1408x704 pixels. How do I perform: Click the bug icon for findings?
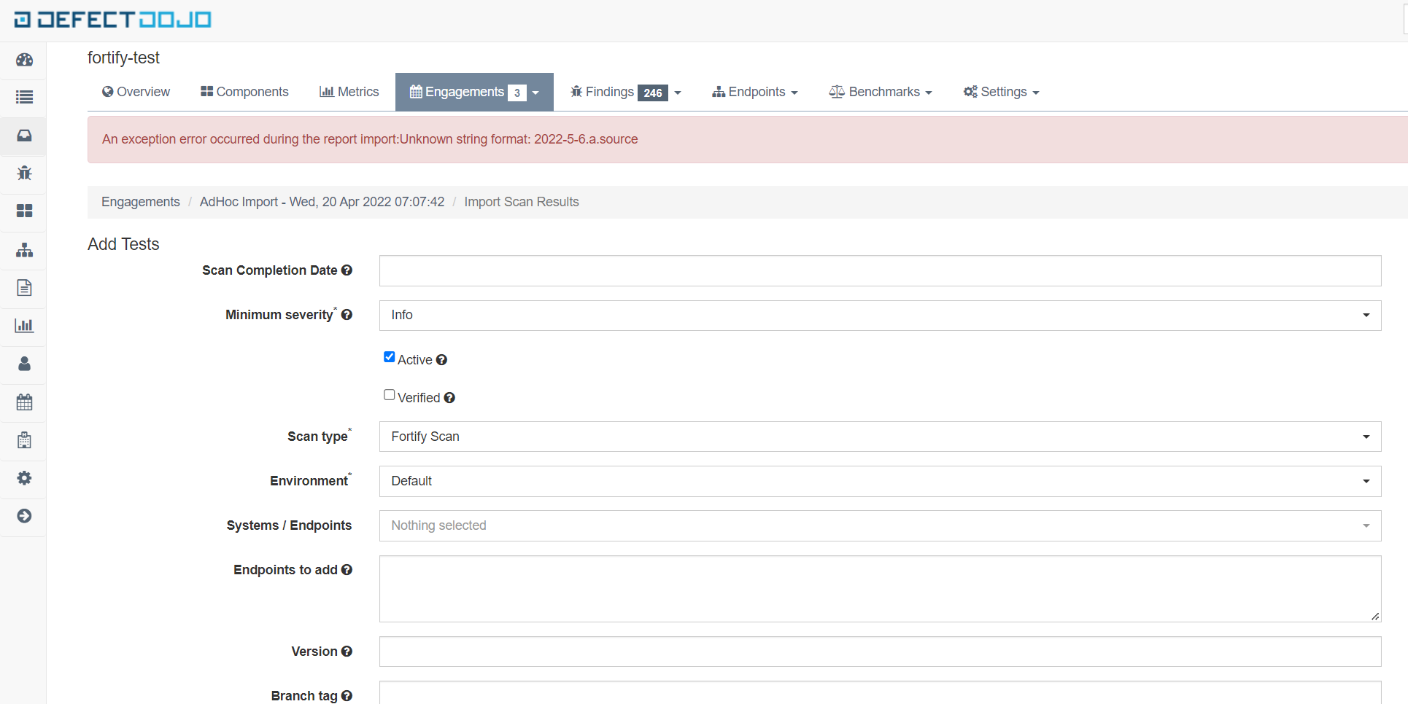[24, 173]
